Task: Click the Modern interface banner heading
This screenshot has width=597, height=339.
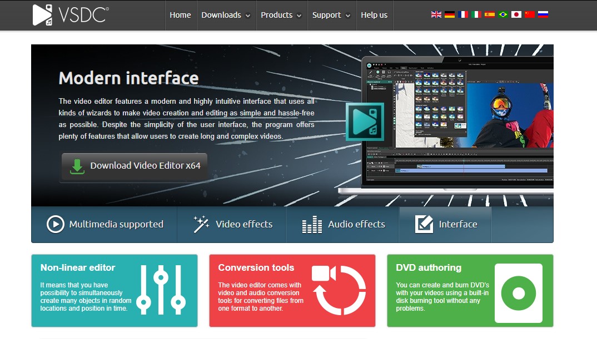Action: click(129, 78)
